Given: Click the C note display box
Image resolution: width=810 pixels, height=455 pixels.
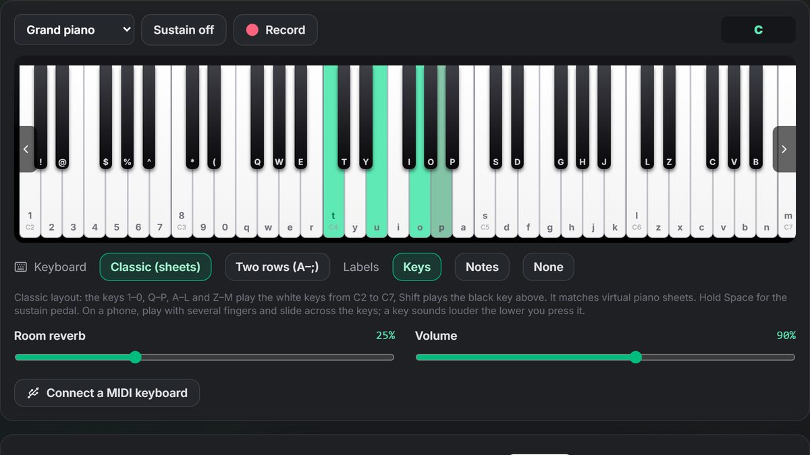Looking at the screenshot, I should 759,30.
